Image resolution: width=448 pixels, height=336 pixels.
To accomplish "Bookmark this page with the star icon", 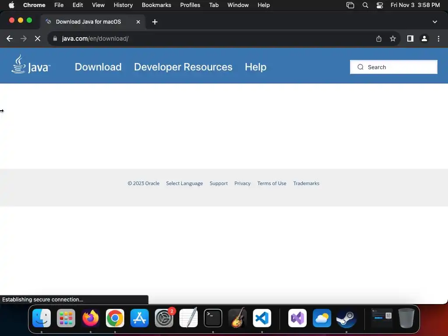I will pos(392,38).
